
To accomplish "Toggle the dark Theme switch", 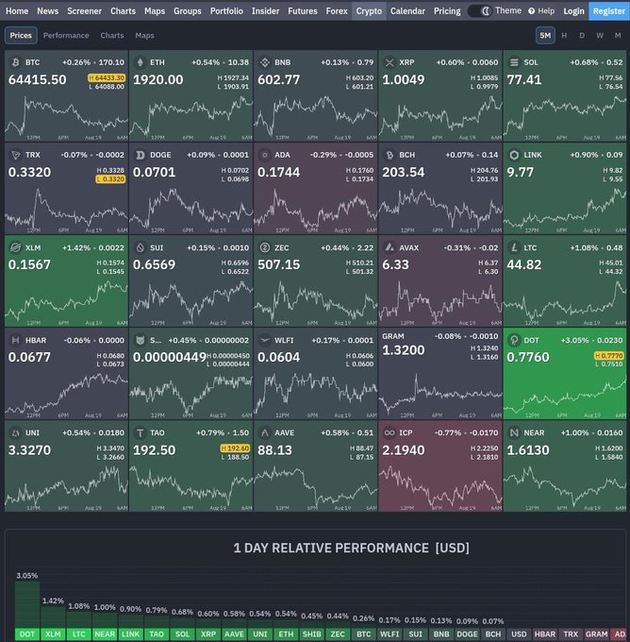I will 480,11.
